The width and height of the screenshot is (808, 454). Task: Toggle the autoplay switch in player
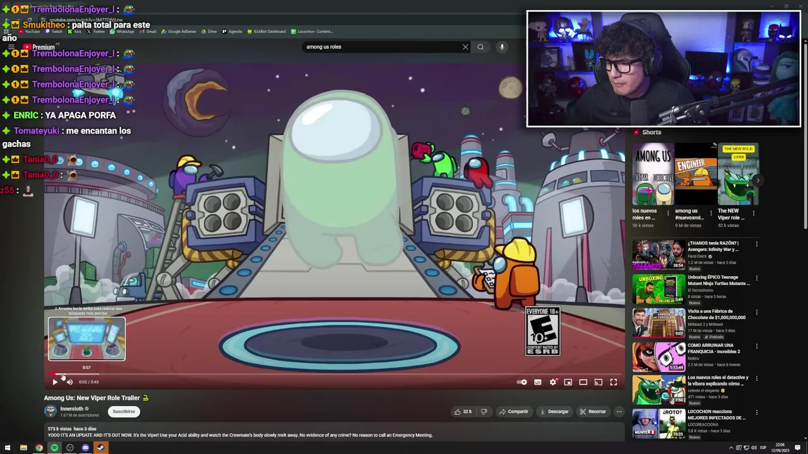click(x=522, y=382)
